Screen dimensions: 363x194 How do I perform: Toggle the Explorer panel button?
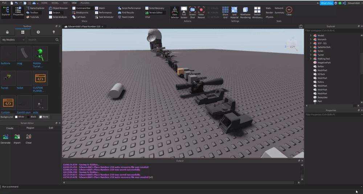pyautogui.click(x=6, y=12)
